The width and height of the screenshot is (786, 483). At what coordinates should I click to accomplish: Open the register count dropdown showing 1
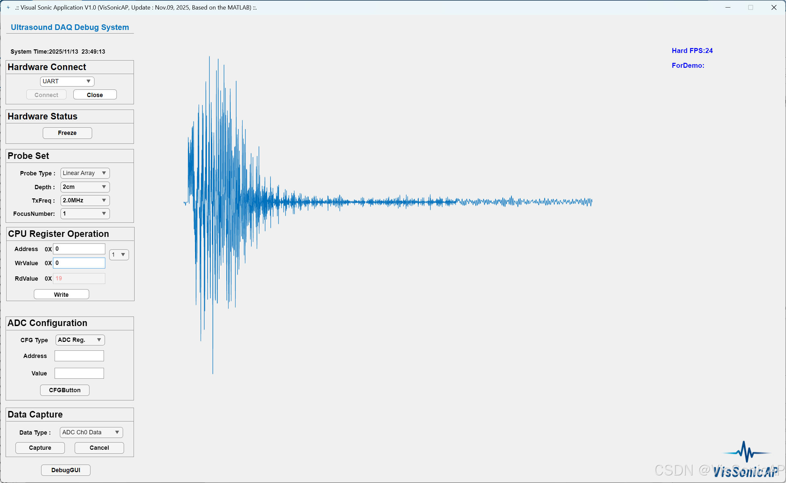(x=119, y=255)
